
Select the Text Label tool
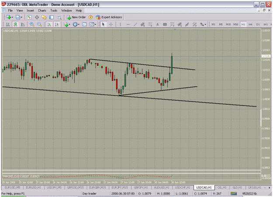pyautogui.click(x=165, y=24)
